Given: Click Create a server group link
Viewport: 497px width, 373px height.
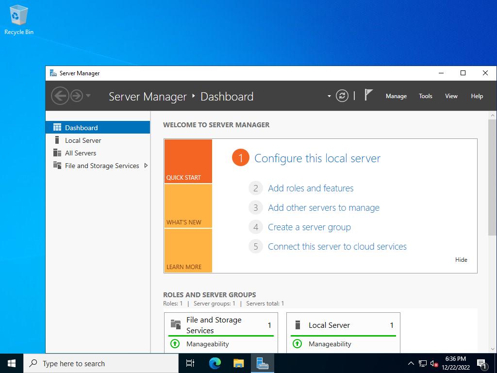Looking at the screenshot, I should pyautogui.click(x=309, y=227).
